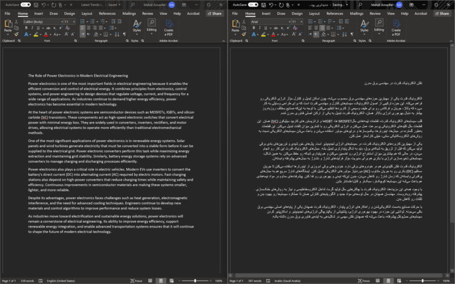The image size is (455, 284).
Task: Open Calibri (Body) font dropdown
Action: point(43,22)
